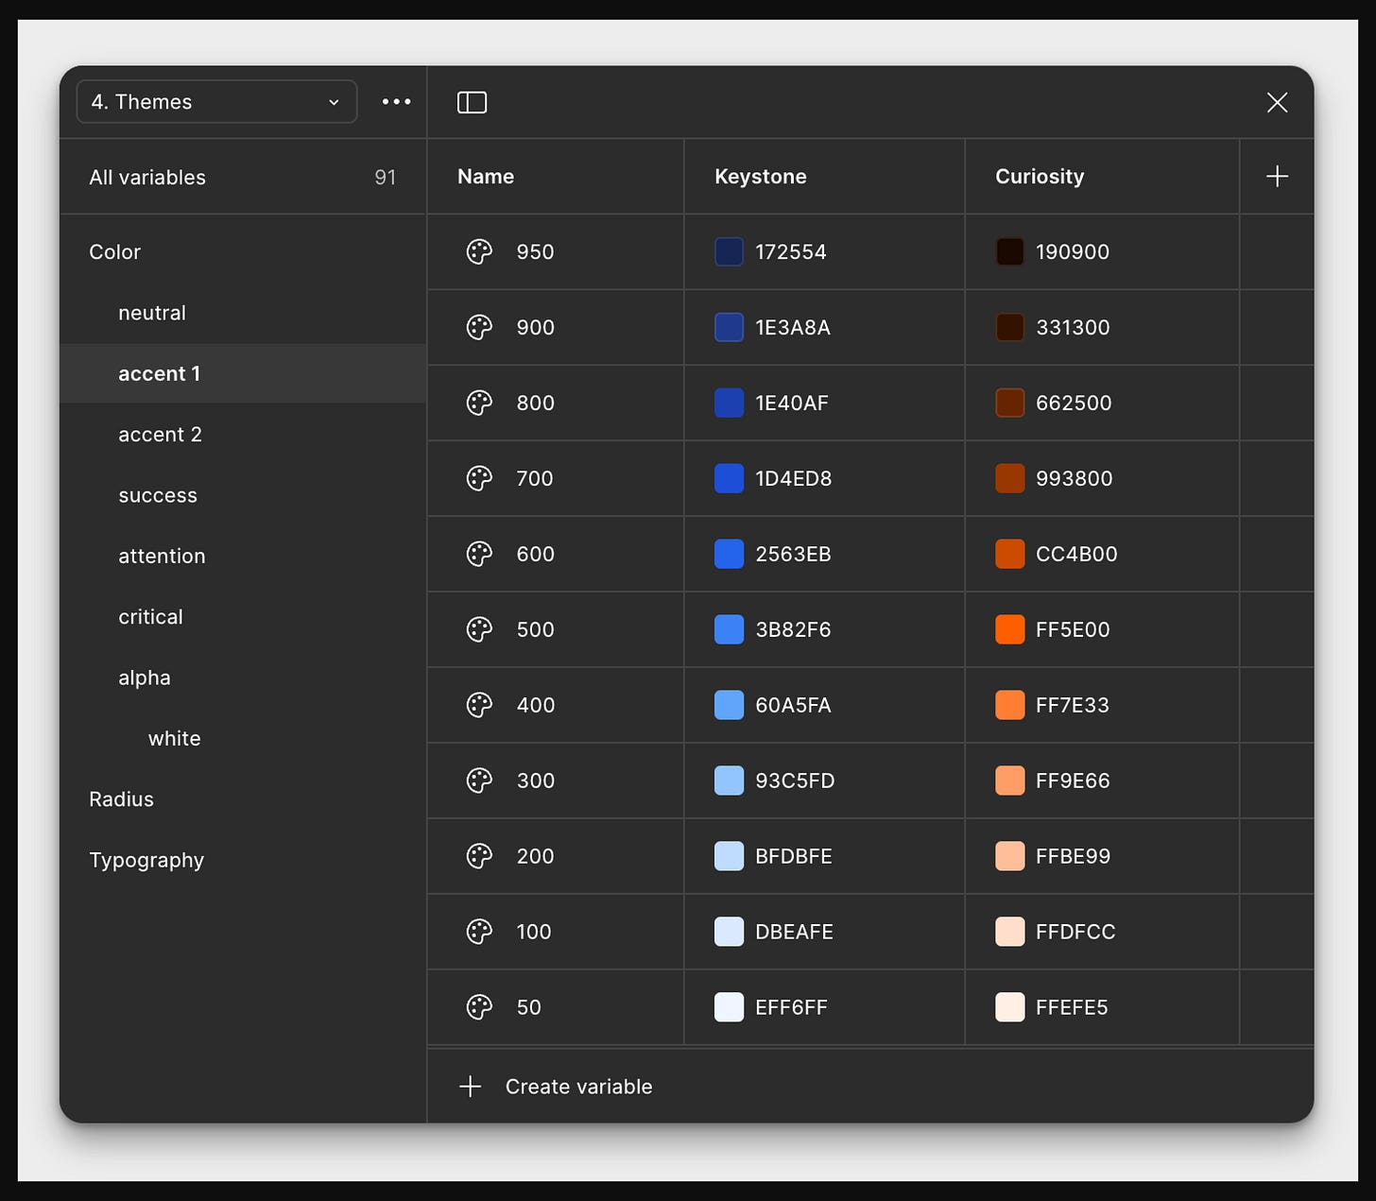Image resolution: width=1376 pixels, height=1201 pixels.
Task: Open the three-dots collection options menu
Action: tap(396, 101)
